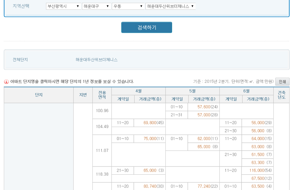Screen dimensions: 308x190
Task: Click the 4월 column header
Action: click(x=138, y=91)
